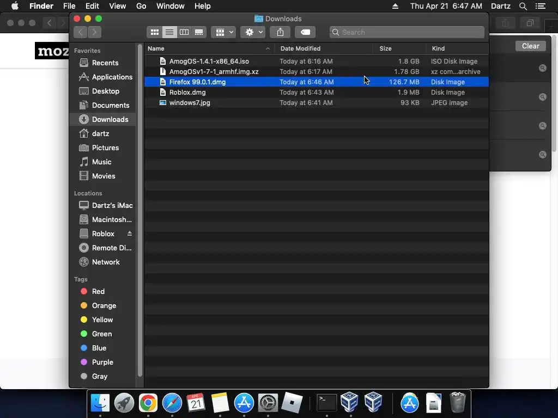Filter by Purple tag
Image resolution: width=558 pixels, height=418 pixels.
(x=103, y=362)
